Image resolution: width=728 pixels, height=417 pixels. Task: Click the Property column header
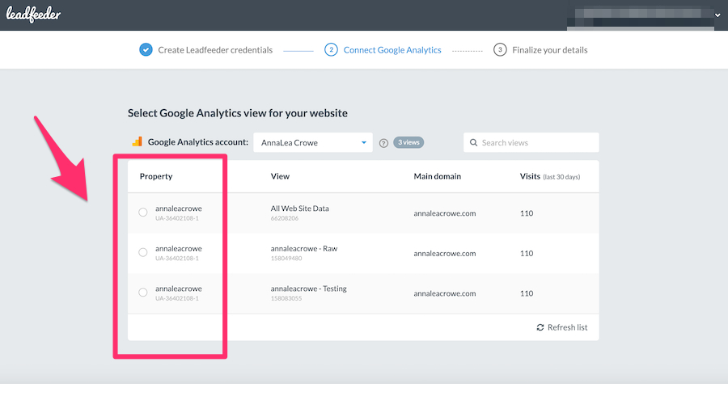click(156, 176)
